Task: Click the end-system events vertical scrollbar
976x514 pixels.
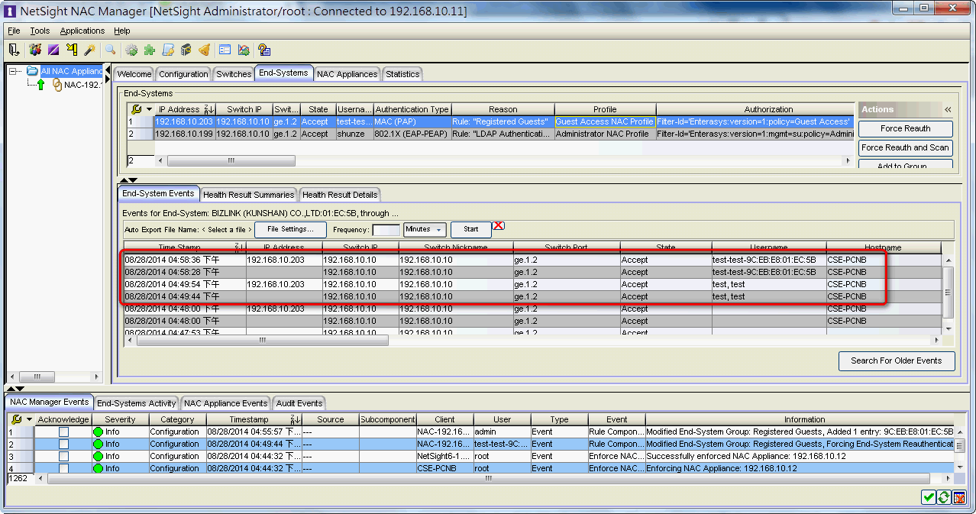Action: (949, 293)
